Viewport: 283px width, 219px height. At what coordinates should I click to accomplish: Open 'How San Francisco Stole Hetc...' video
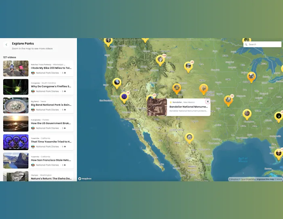point(51,160)
